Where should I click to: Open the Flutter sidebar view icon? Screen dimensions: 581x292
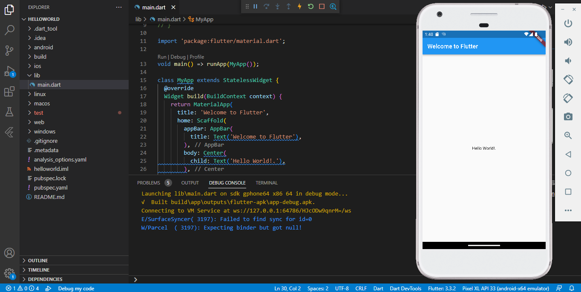coord(9,132)
